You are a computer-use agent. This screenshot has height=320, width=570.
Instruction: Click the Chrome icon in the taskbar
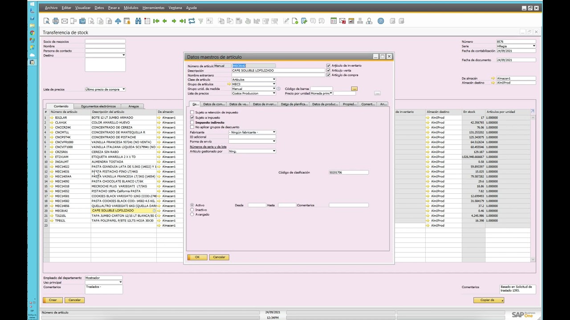(32, 33)
